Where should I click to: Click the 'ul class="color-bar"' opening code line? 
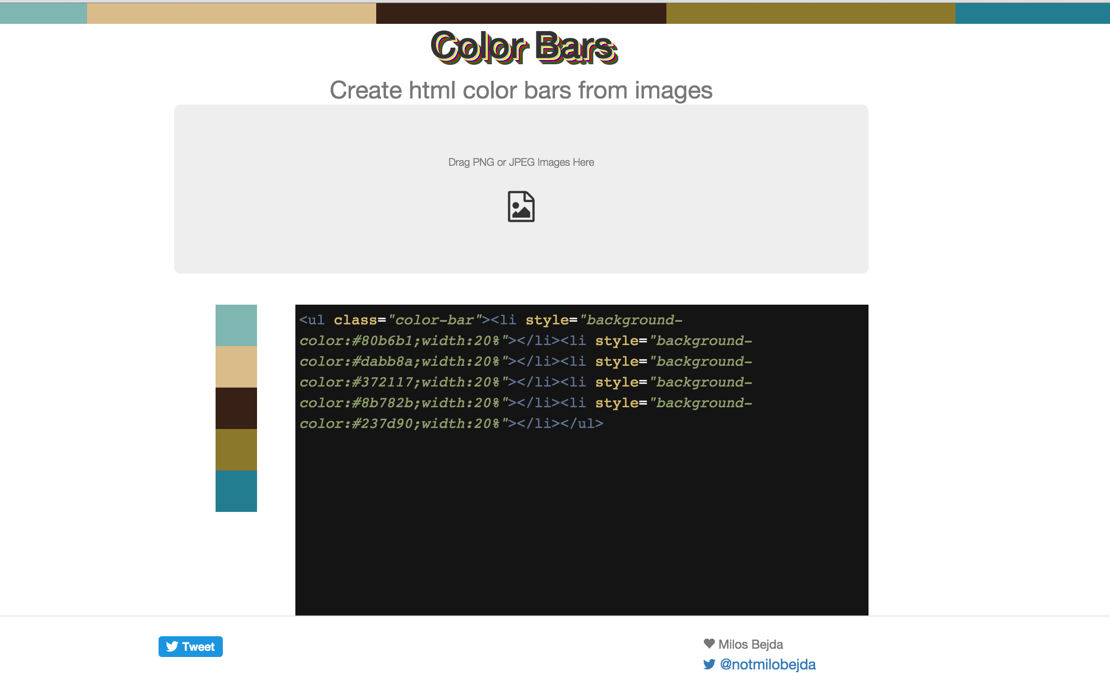pos(491,320)
